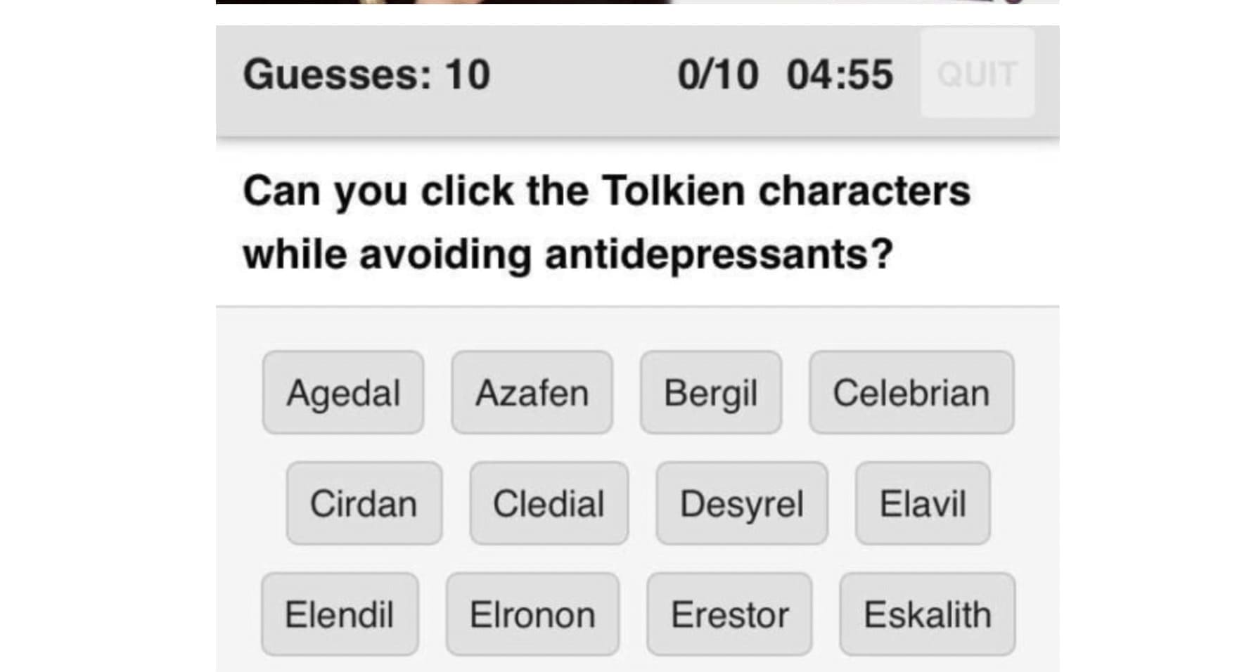Click the Agedal answer button

click(x=343, y=393)
